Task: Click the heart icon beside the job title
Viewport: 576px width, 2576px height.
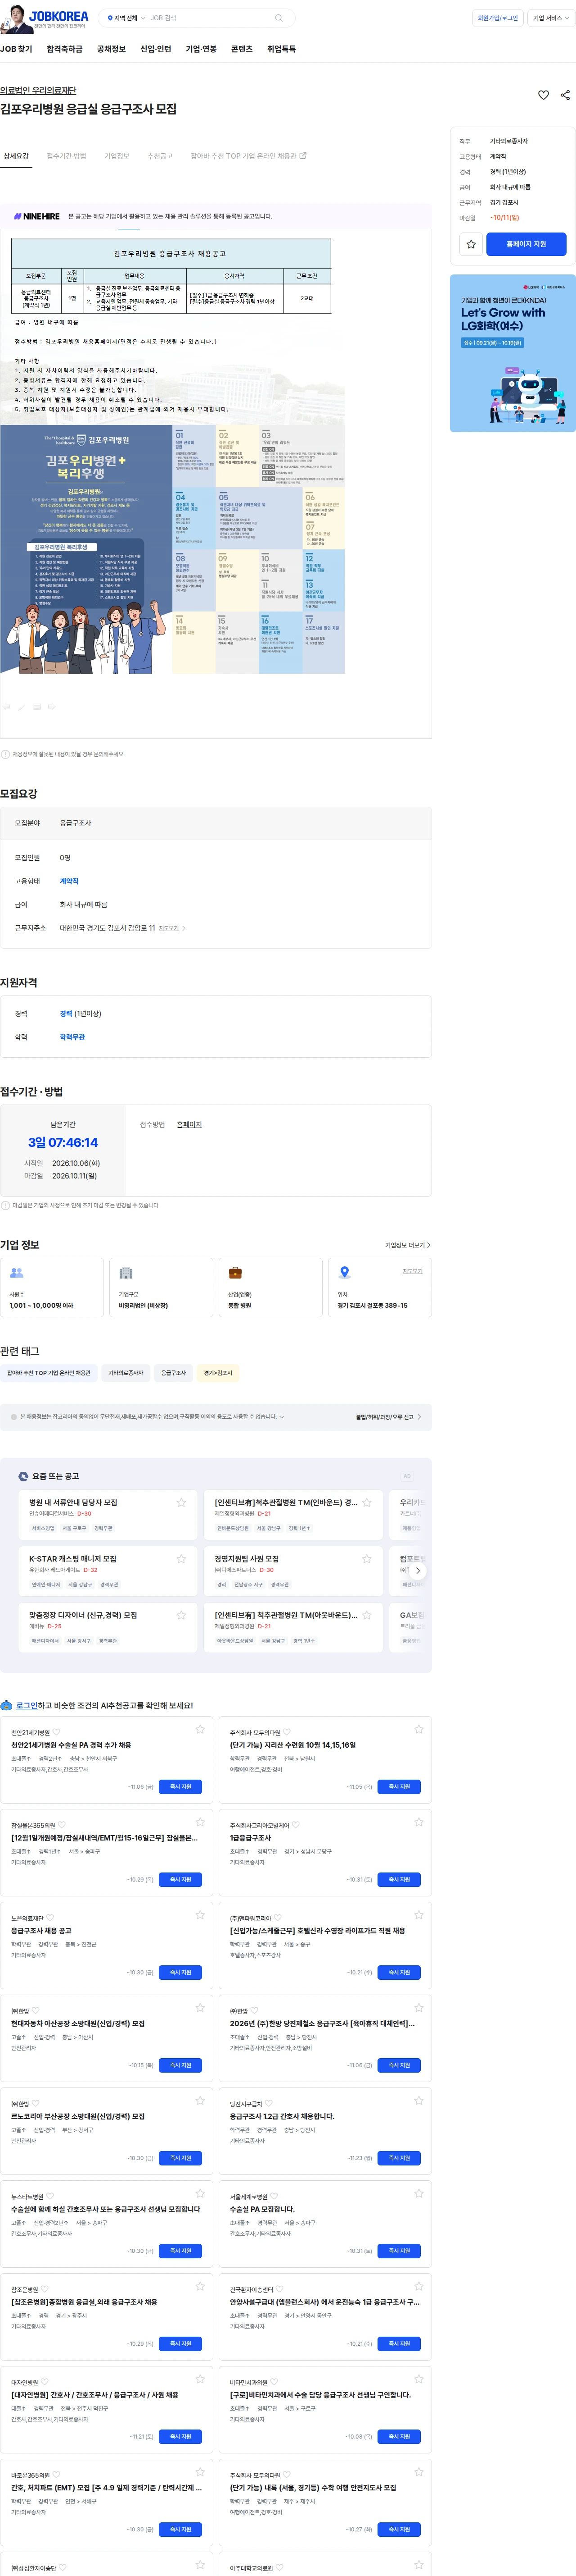Action: coord(543,95)
